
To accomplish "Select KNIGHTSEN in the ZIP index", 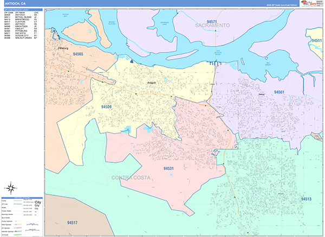I will point(21,27).
